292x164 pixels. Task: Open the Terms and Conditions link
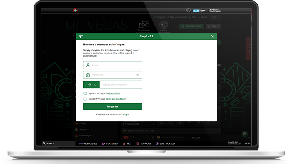point(116,99)
